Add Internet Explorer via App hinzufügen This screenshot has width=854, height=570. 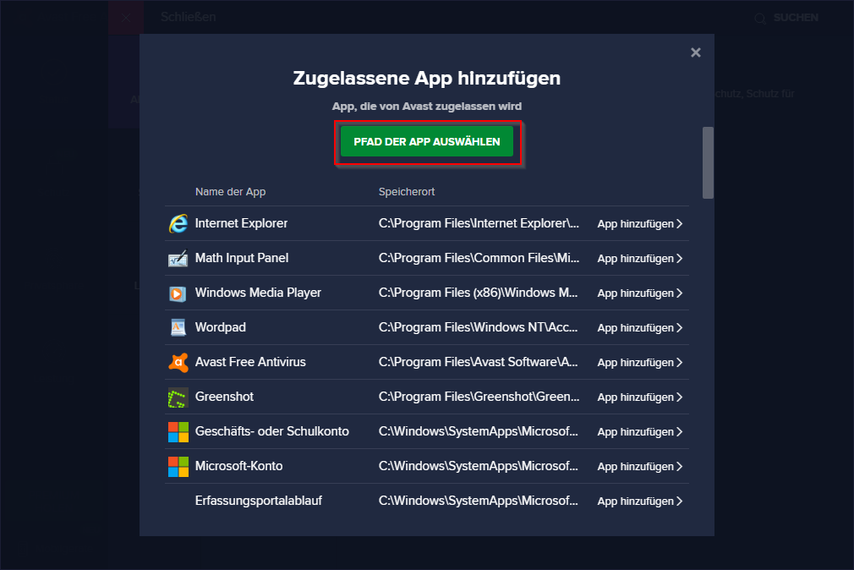click(x=640, y=224)
